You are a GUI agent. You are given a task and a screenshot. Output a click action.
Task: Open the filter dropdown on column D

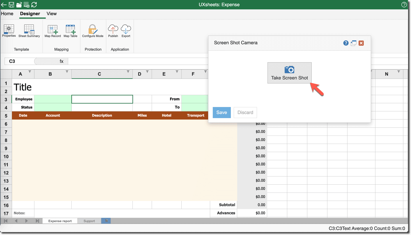pos(147,72)
